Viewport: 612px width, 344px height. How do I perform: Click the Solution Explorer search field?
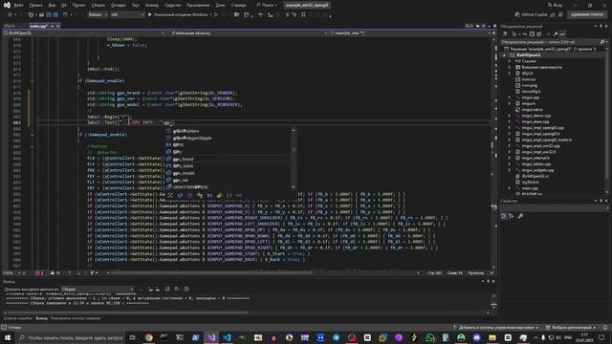[551, 42]
